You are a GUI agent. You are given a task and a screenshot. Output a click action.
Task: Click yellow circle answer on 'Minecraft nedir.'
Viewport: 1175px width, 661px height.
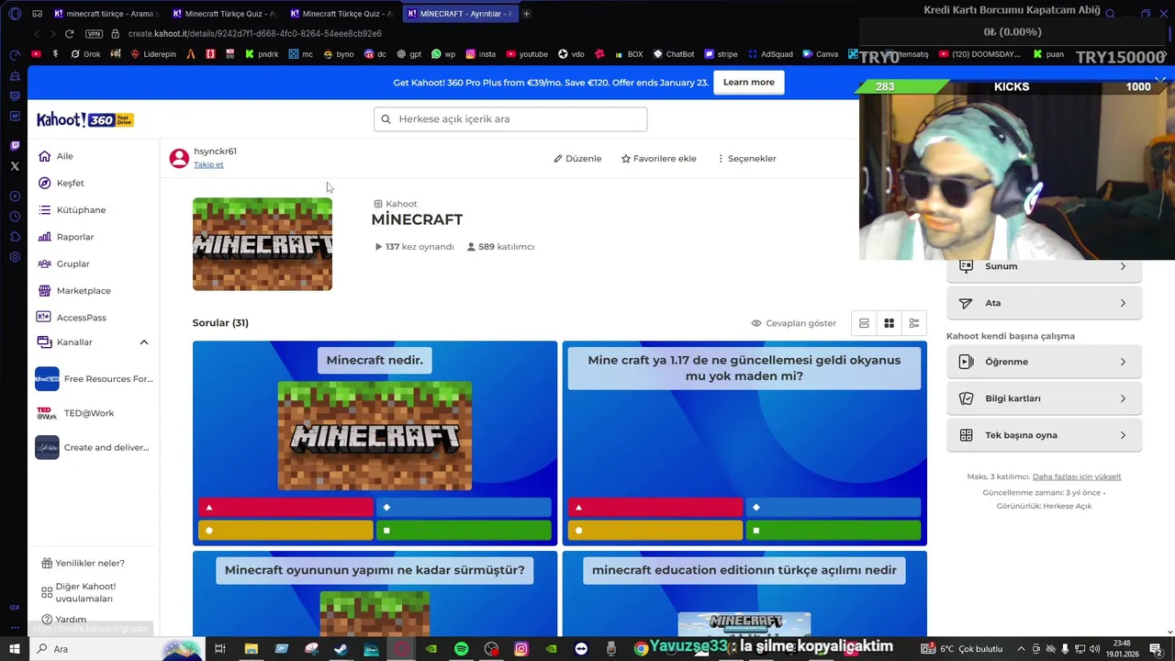285,530
